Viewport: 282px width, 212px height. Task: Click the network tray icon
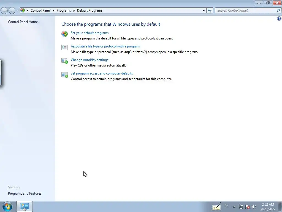pyautogui.click(x=241, y=207)
